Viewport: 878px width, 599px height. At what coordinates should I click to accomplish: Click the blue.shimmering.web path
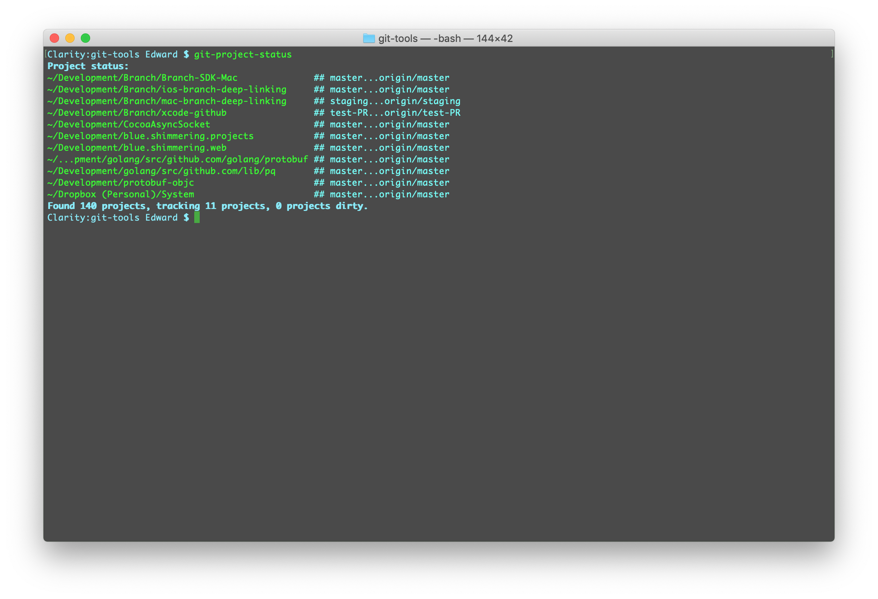point(137,148)
